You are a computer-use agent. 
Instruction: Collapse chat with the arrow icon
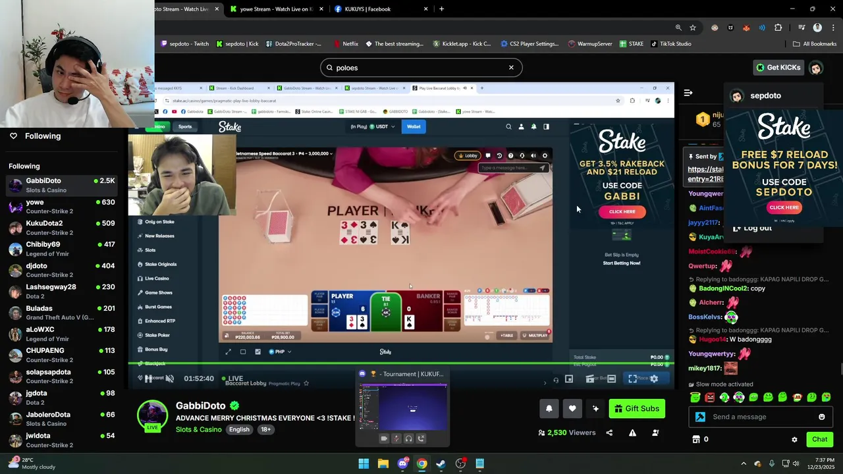tap(688, 93)
